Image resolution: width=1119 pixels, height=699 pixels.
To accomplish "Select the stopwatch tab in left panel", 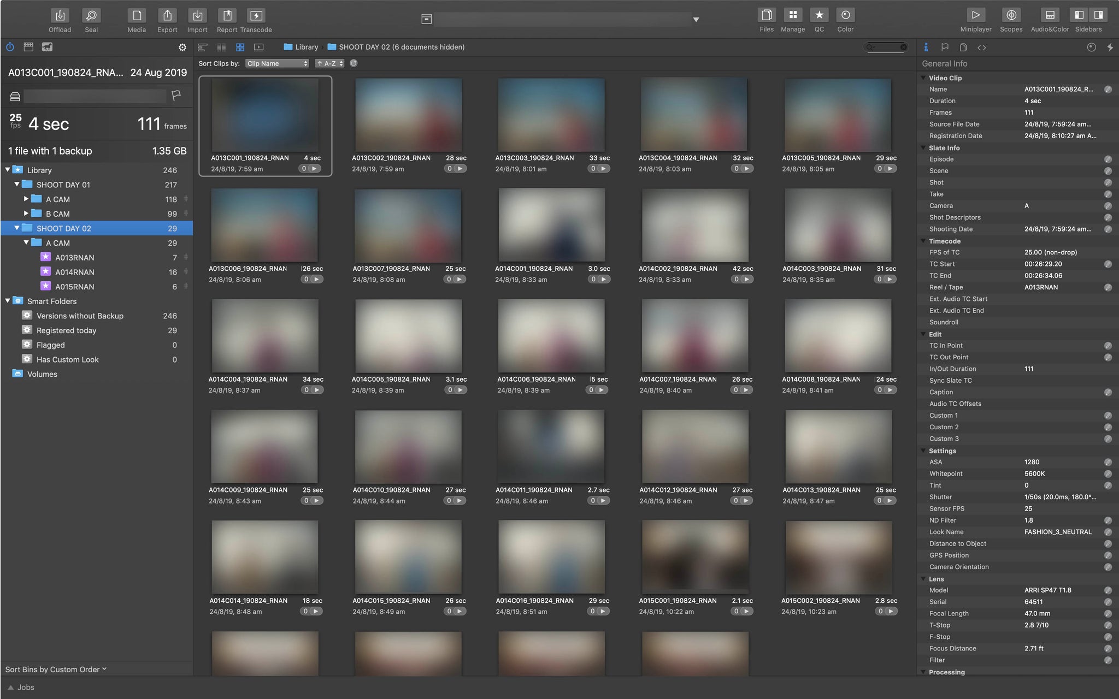I will click(10, 47).
